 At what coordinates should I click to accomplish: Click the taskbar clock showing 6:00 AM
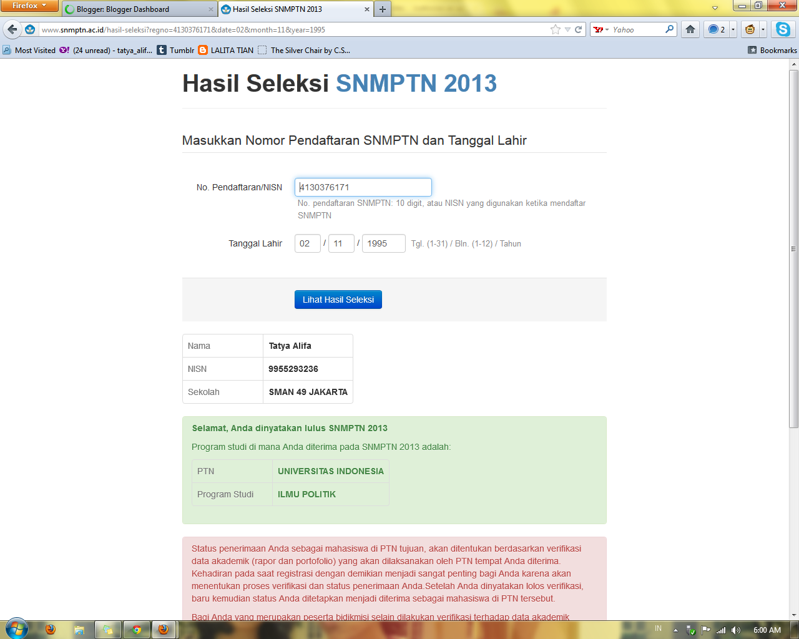(767, 630)
